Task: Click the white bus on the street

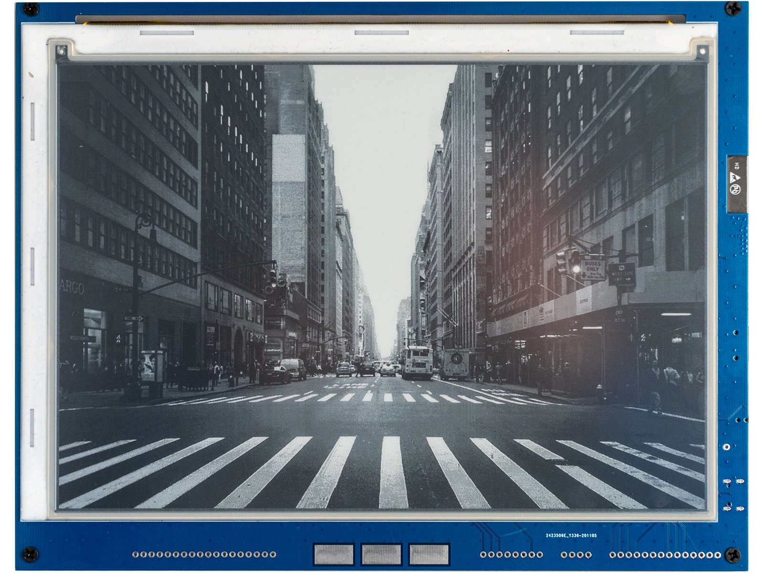Action: point(417,362)
